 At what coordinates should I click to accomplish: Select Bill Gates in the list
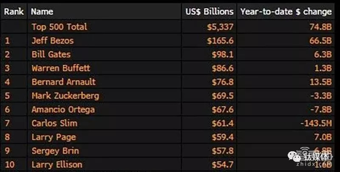[x=51, y=54]
